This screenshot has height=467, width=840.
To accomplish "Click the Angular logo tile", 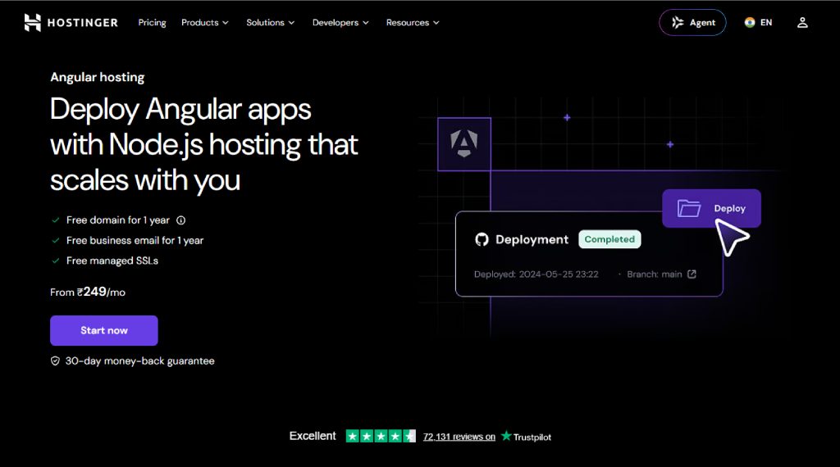I will (464, 144).
